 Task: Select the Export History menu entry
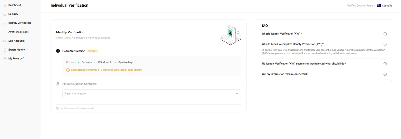(x=17, y=50)
